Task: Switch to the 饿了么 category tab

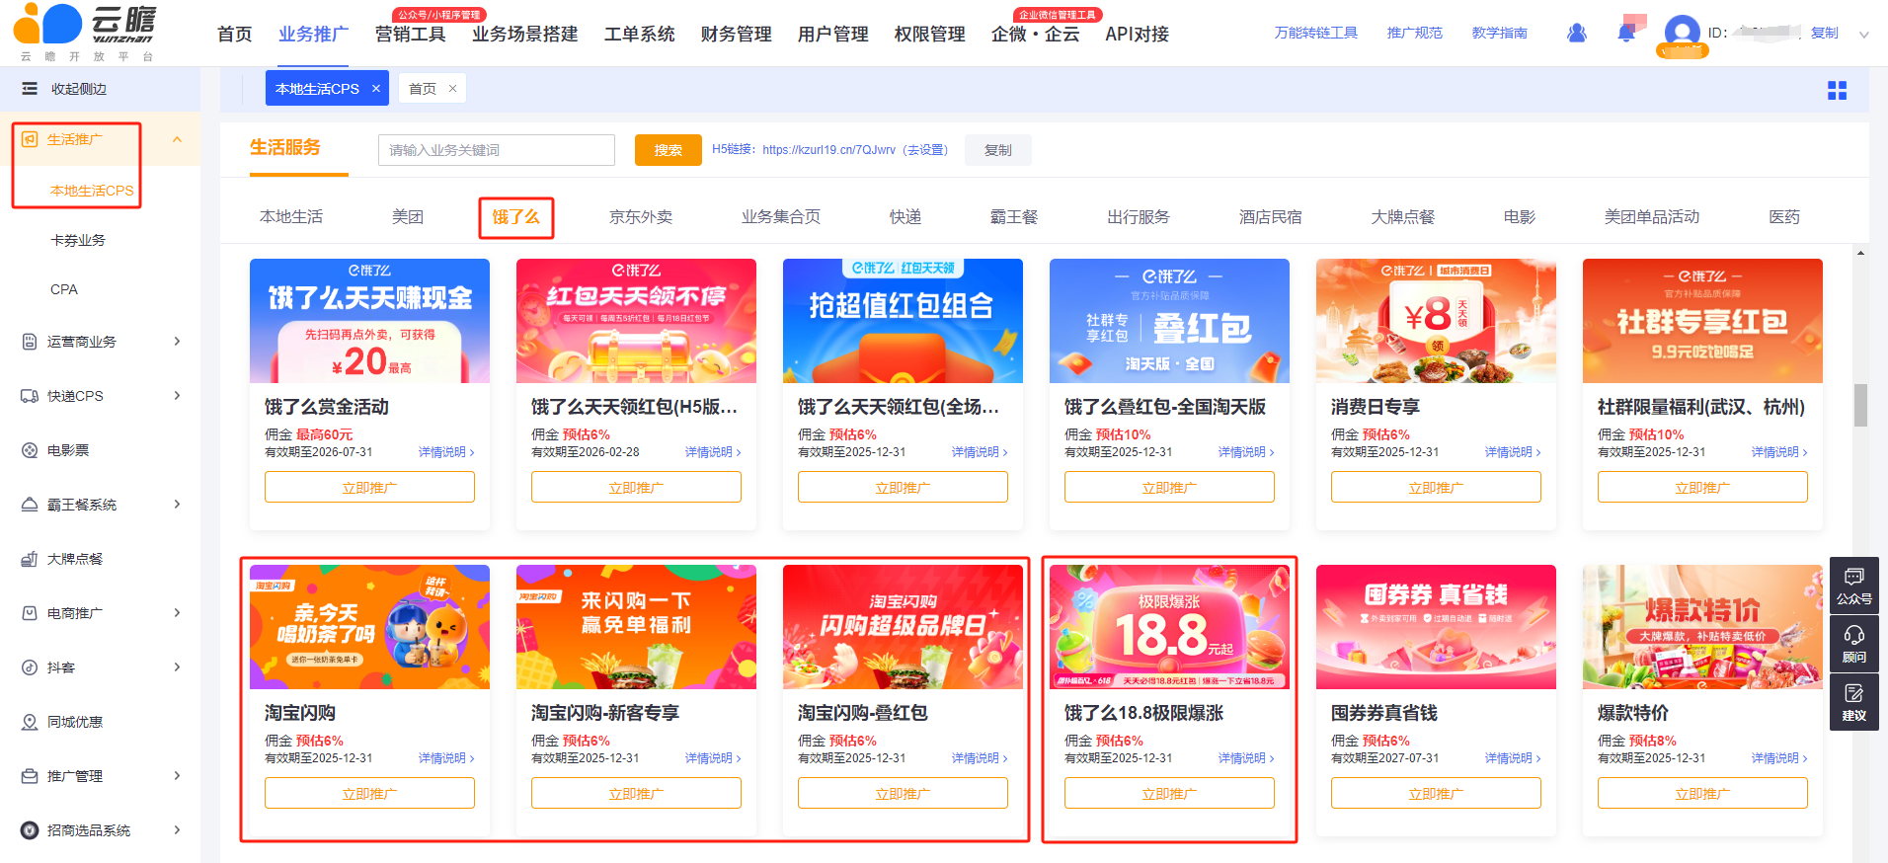Action: coord(515,217)
